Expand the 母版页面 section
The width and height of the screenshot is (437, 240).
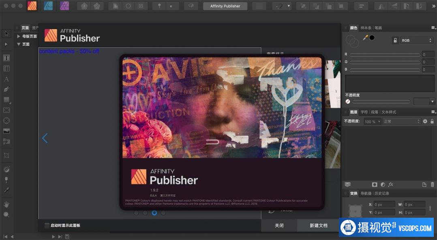(18, 36)
